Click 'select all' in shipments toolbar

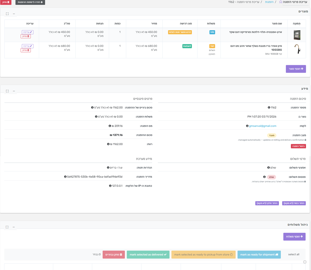point(294,254)
